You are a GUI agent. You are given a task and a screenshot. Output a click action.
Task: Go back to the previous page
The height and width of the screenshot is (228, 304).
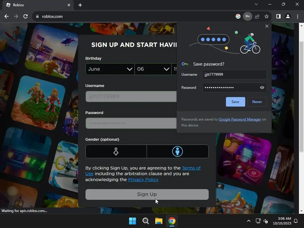(7, 17)
